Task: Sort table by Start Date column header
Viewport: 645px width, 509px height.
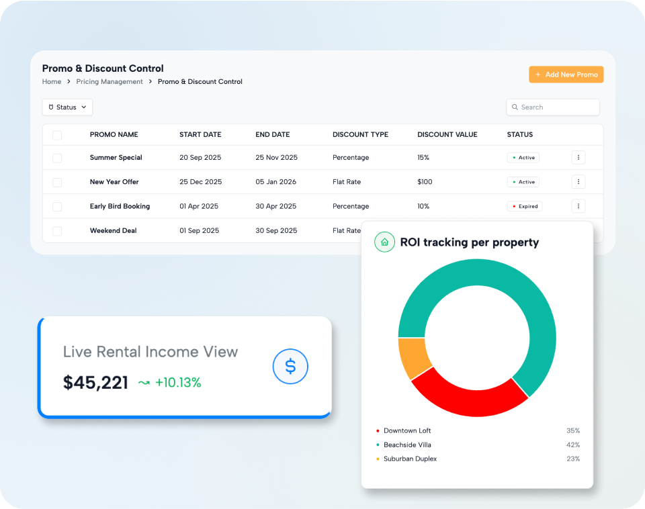Action: click(x=200, y=134)
